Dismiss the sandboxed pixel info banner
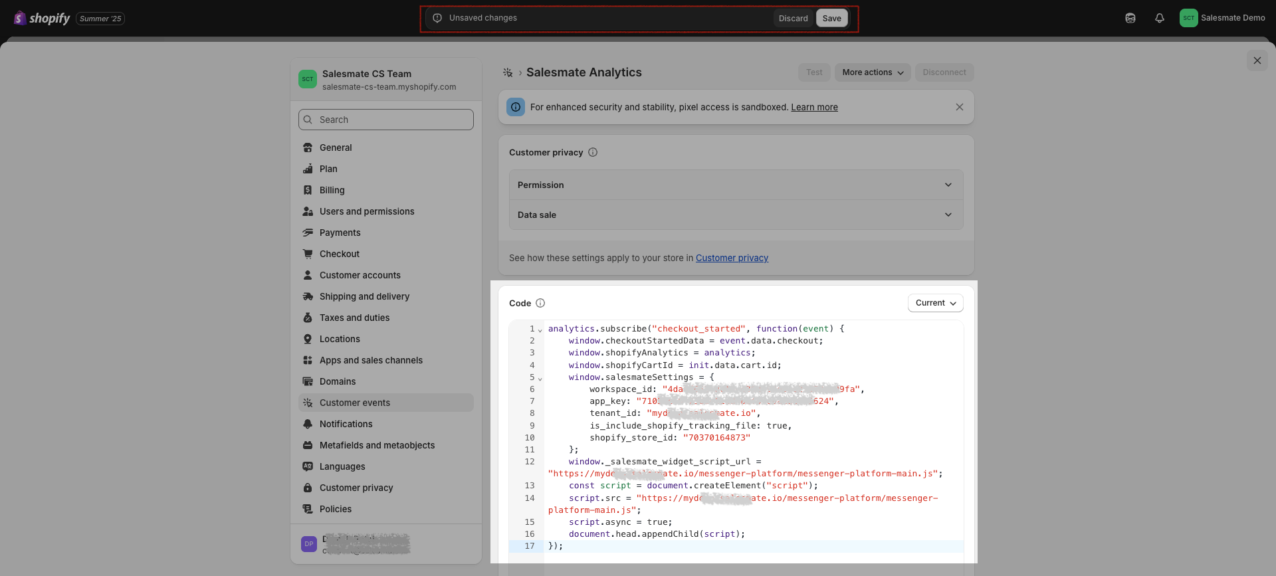1276x576 pixels. point(960,107)
